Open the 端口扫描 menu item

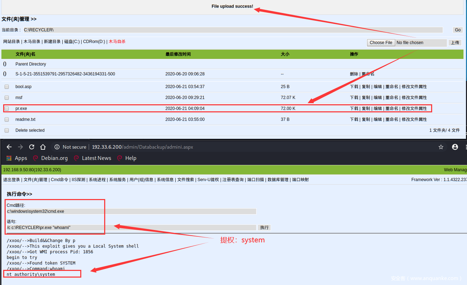pos(255,180)
